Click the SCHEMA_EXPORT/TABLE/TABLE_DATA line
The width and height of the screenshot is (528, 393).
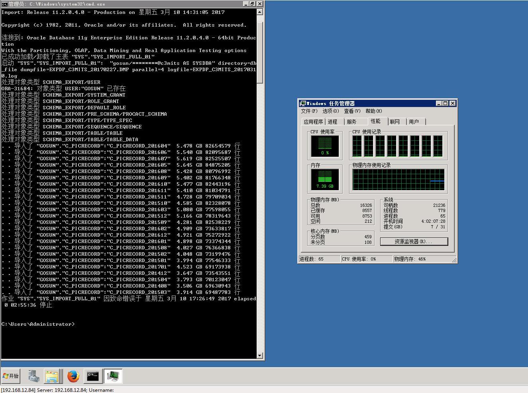click(70, 140)
